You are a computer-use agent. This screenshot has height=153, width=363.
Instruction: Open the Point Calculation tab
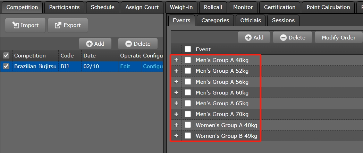[x=328, y=7]
